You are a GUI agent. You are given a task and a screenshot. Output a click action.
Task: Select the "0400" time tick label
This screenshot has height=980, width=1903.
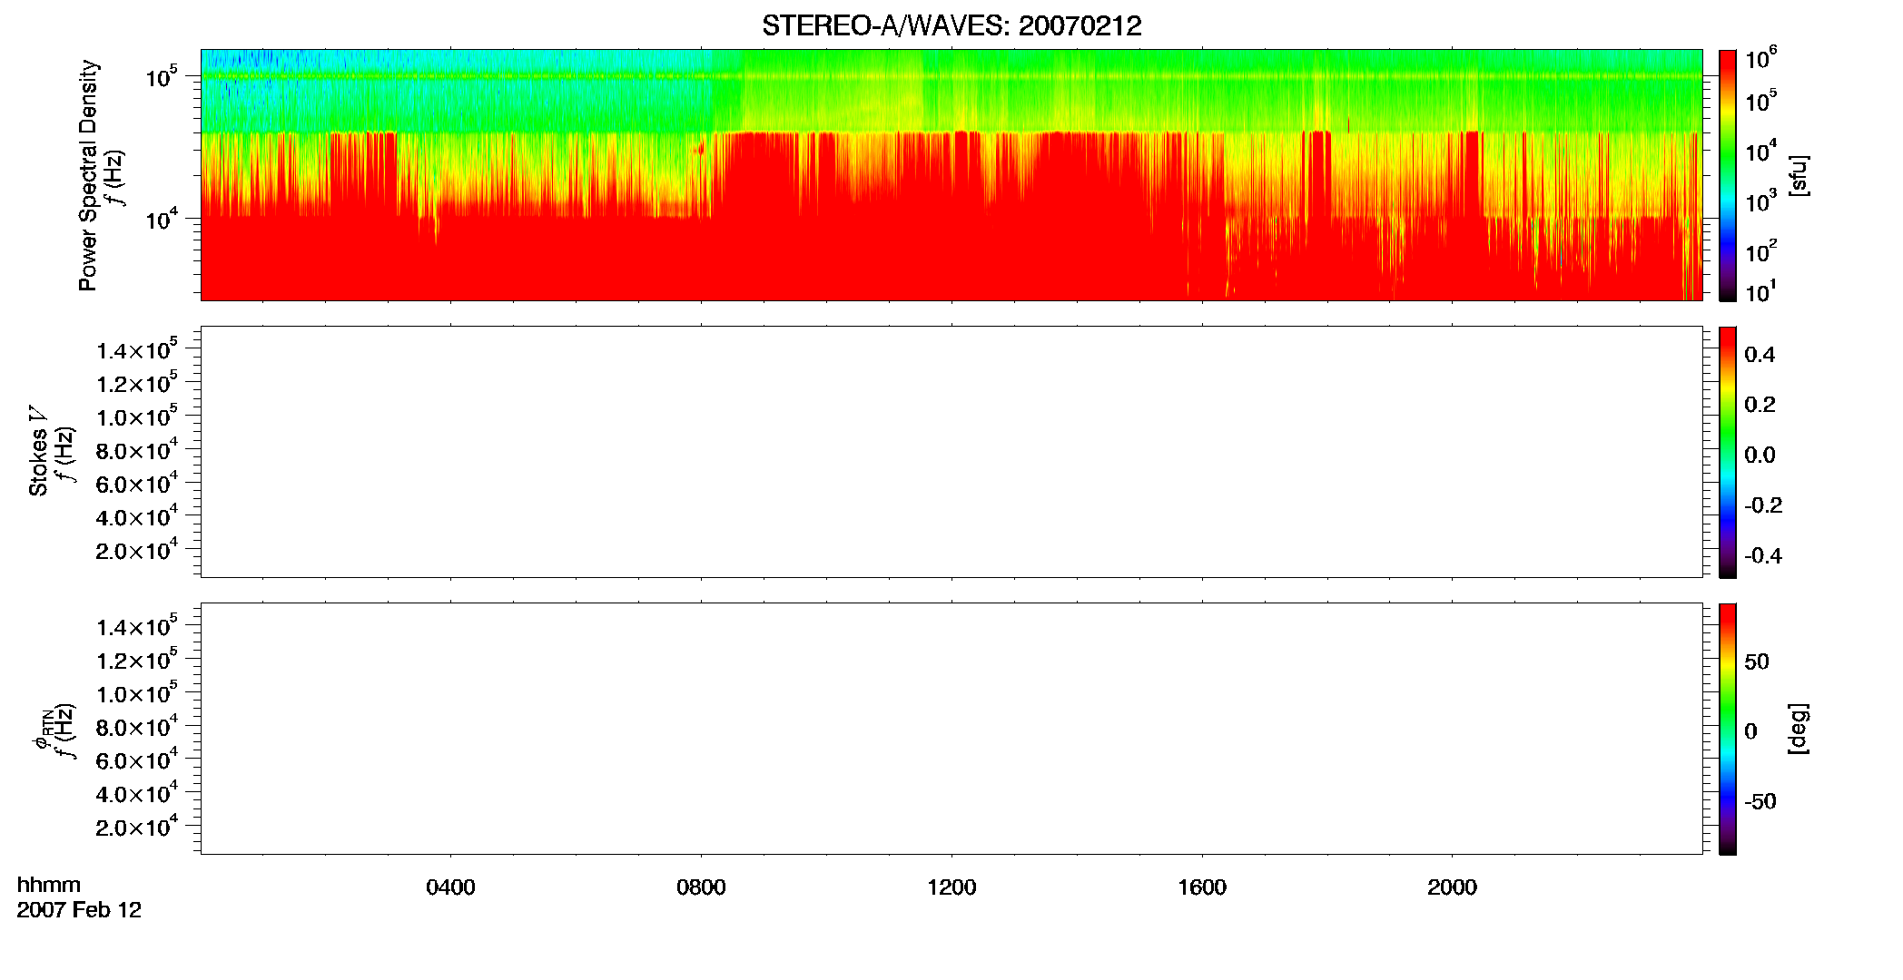(450, 887)
